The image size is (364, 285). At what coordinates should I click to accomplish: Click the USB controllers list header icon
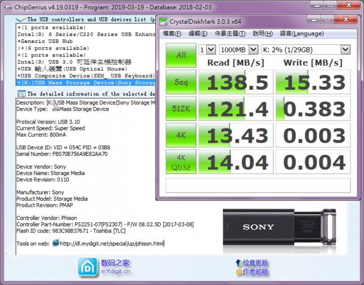(x=21, y=19)
